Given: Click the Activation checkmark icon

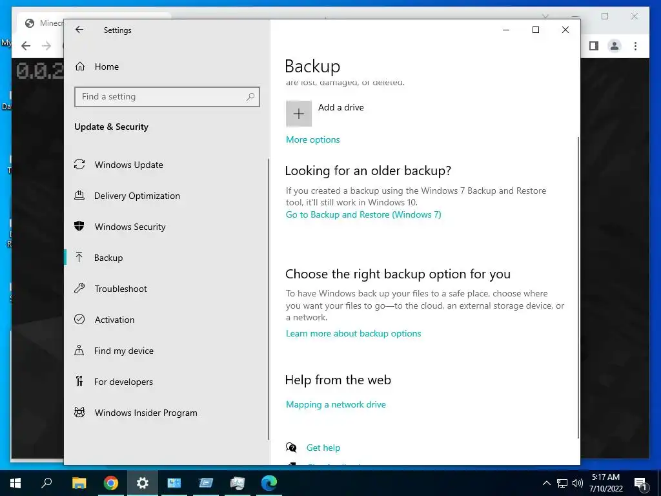Looking at the screenshot, I should pyautogui.click(x=79, y=319).
